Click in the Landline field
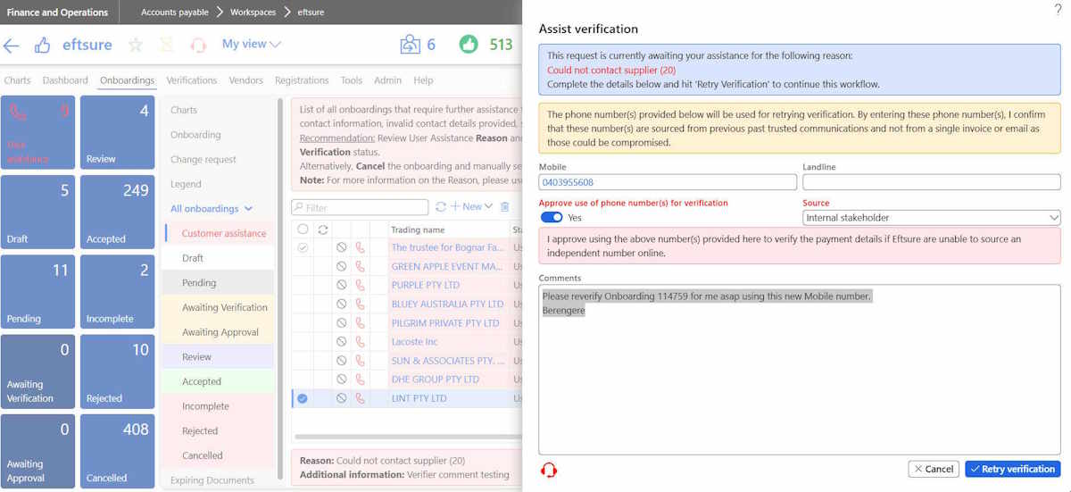Viewport: 1071px width, 492px height. 931,182
